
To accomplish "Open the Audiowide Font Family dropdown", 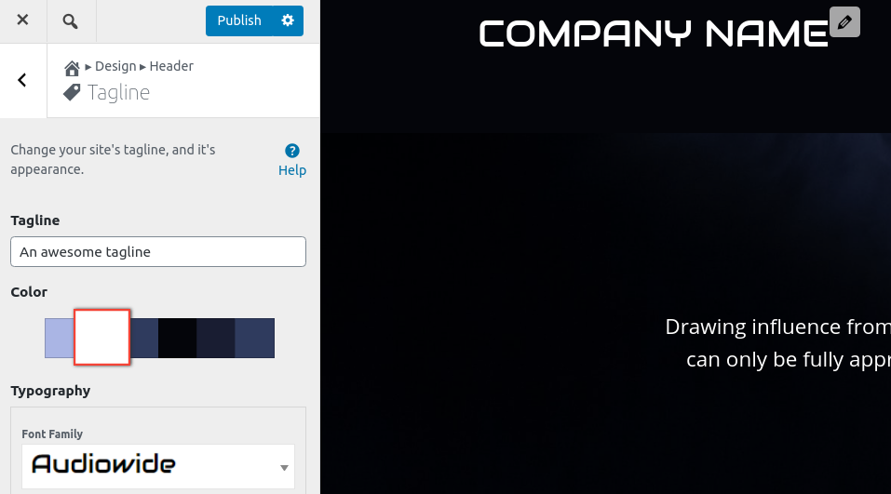I will click(158, 466).
